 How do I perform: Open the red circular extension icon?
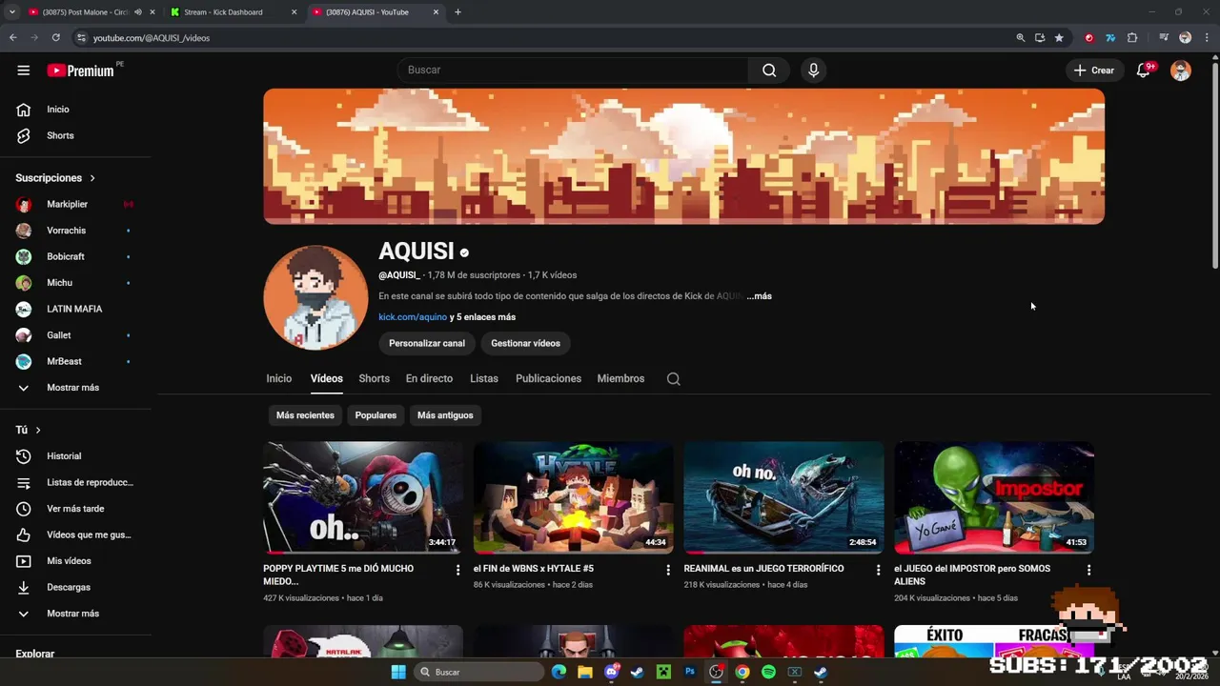(x=1088, y=37)
